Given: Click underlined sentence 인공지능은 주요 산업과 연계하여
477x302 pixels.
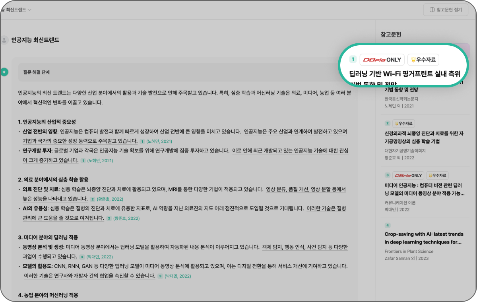Looking at the screenshot, I should click(296, 132).
